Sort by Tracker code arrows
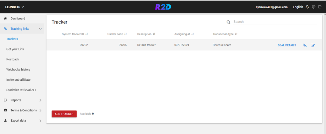Image resolution: width=326 pixels, height=134 pixels. pyautogui.click(x=125, y=34)
